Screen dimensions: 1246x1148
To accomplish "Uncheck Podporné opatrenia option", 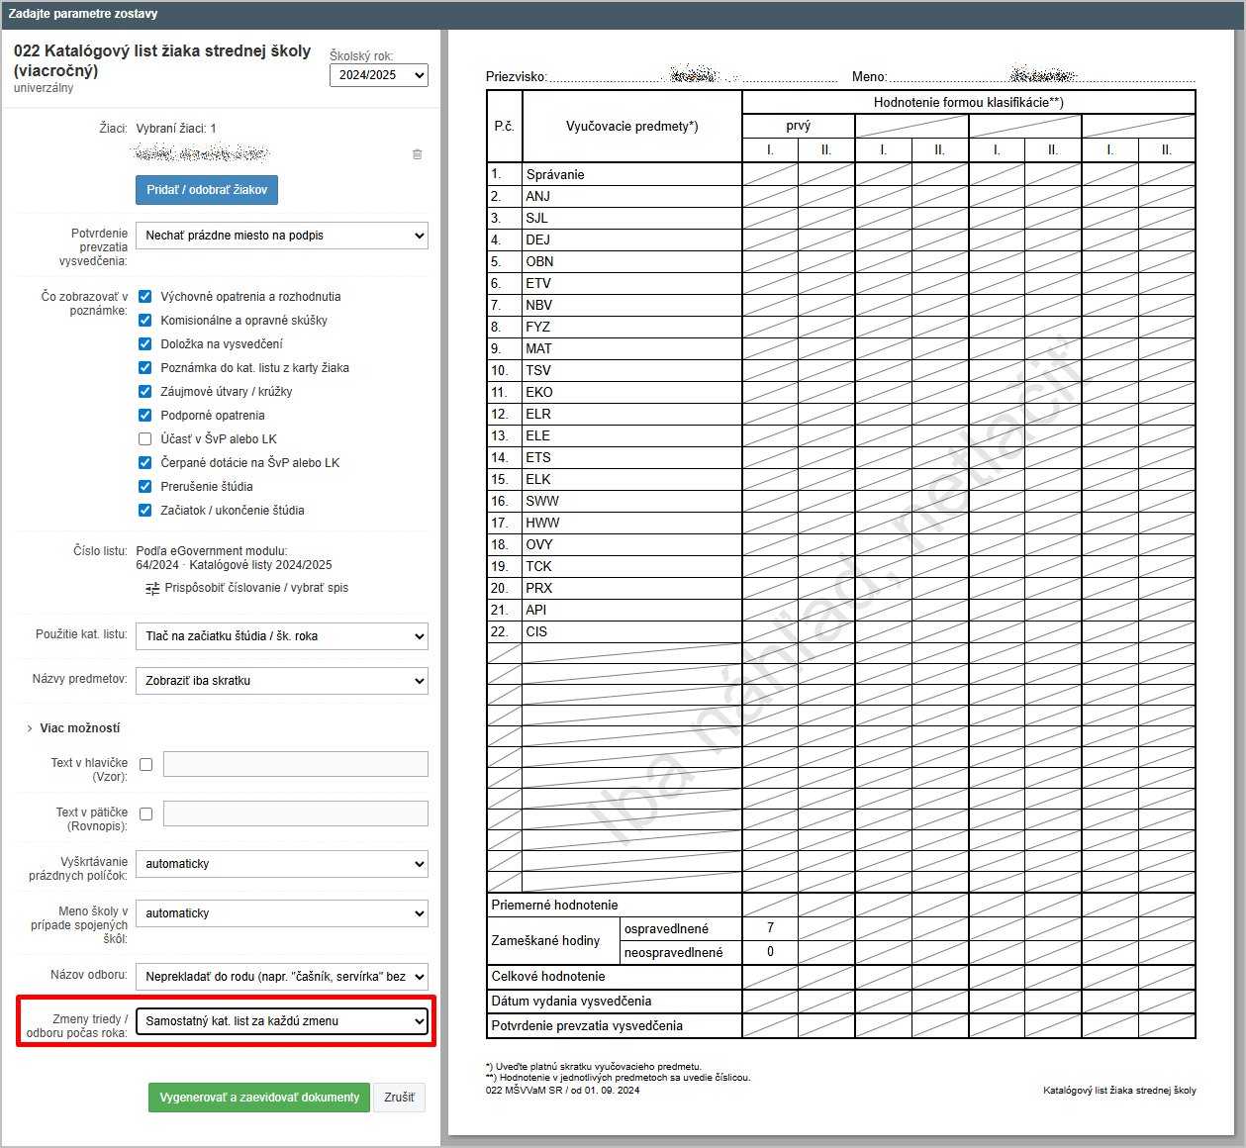I will pos(145,416).
